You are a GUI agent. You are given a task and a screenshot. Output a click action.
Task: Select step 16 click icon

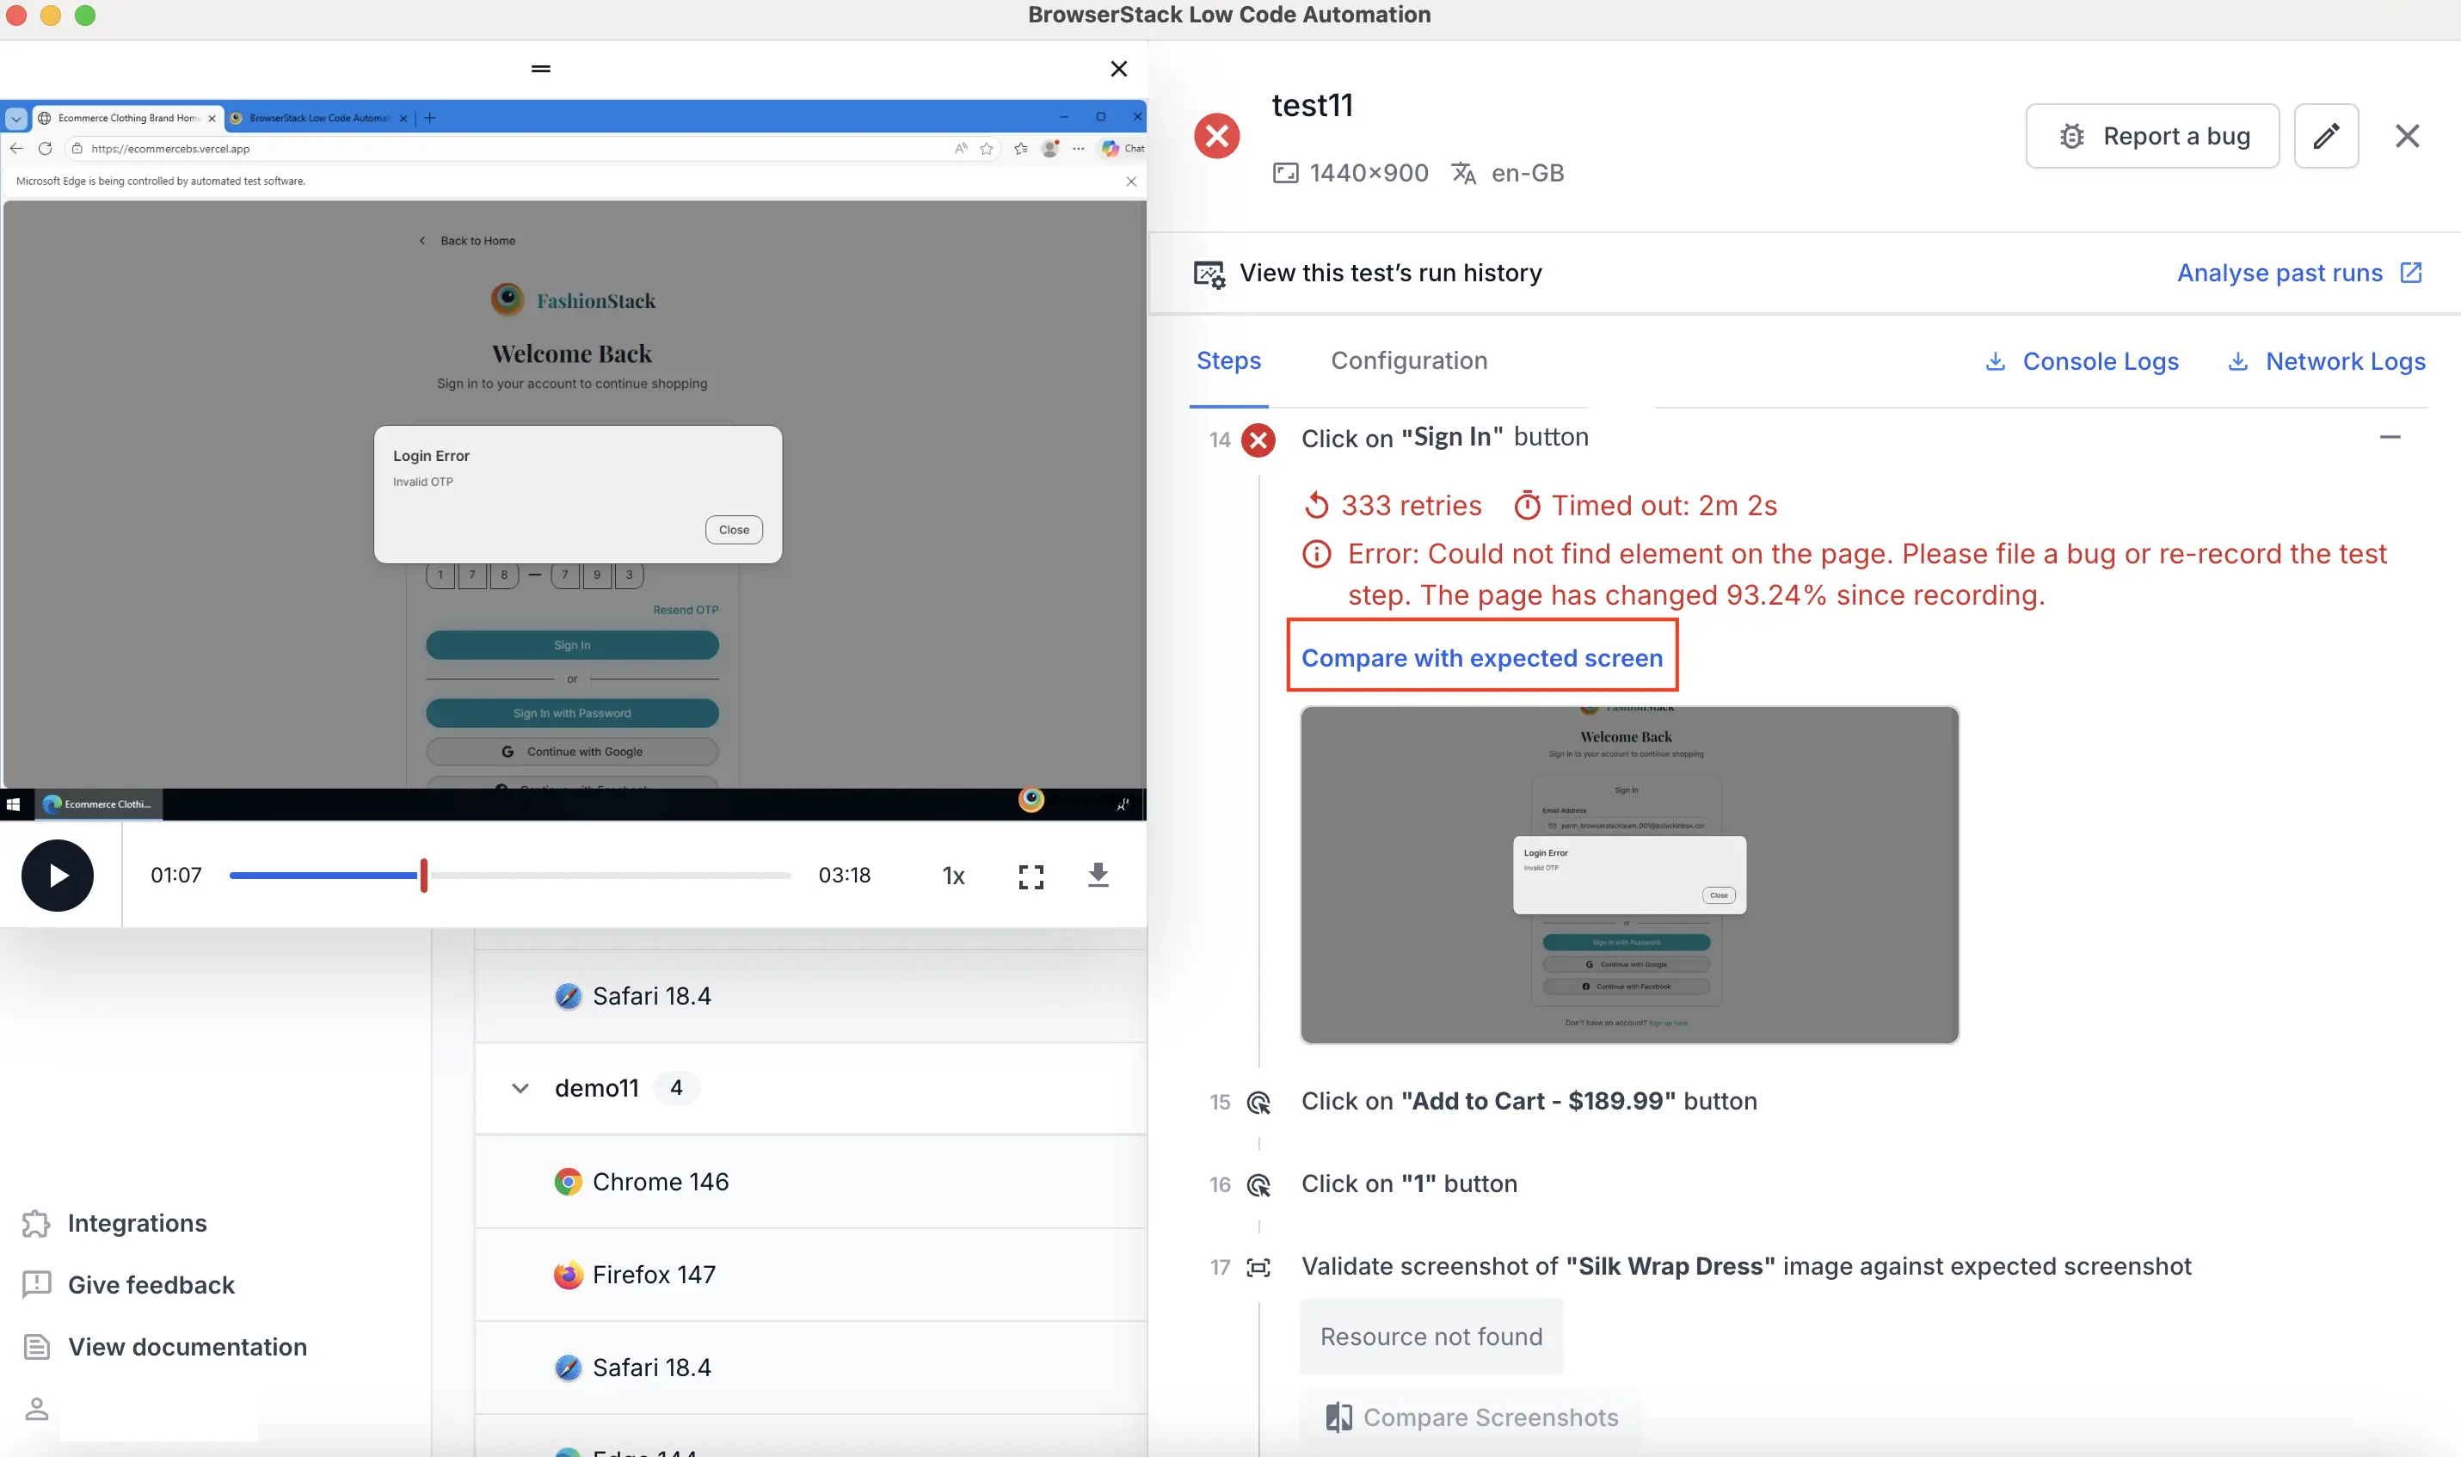click(1258, 1184)
